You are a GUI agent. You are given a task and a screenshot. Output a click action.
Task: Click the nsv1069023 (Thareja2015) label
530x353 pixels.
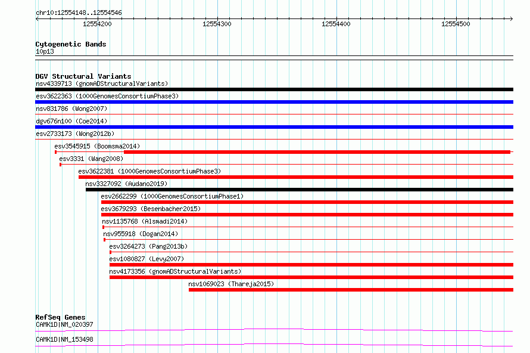click(x=231, y=284)
